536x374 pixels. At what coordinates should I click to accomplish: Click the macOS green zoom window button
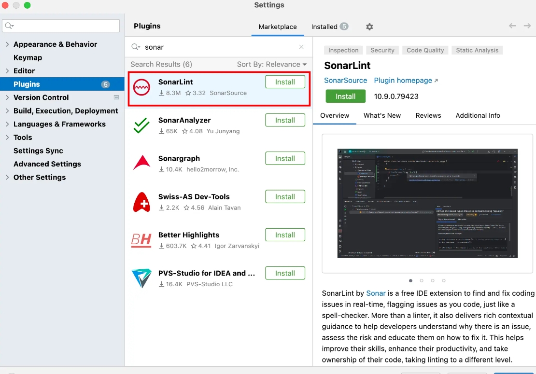coord(28,5)
